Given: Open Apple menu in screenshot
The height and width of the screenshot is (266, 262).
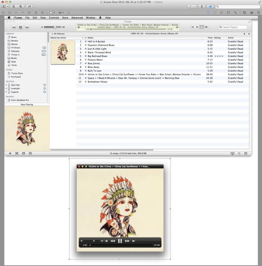Looking at the screenshot, I should pyautogui.click(x=9, y=18).
